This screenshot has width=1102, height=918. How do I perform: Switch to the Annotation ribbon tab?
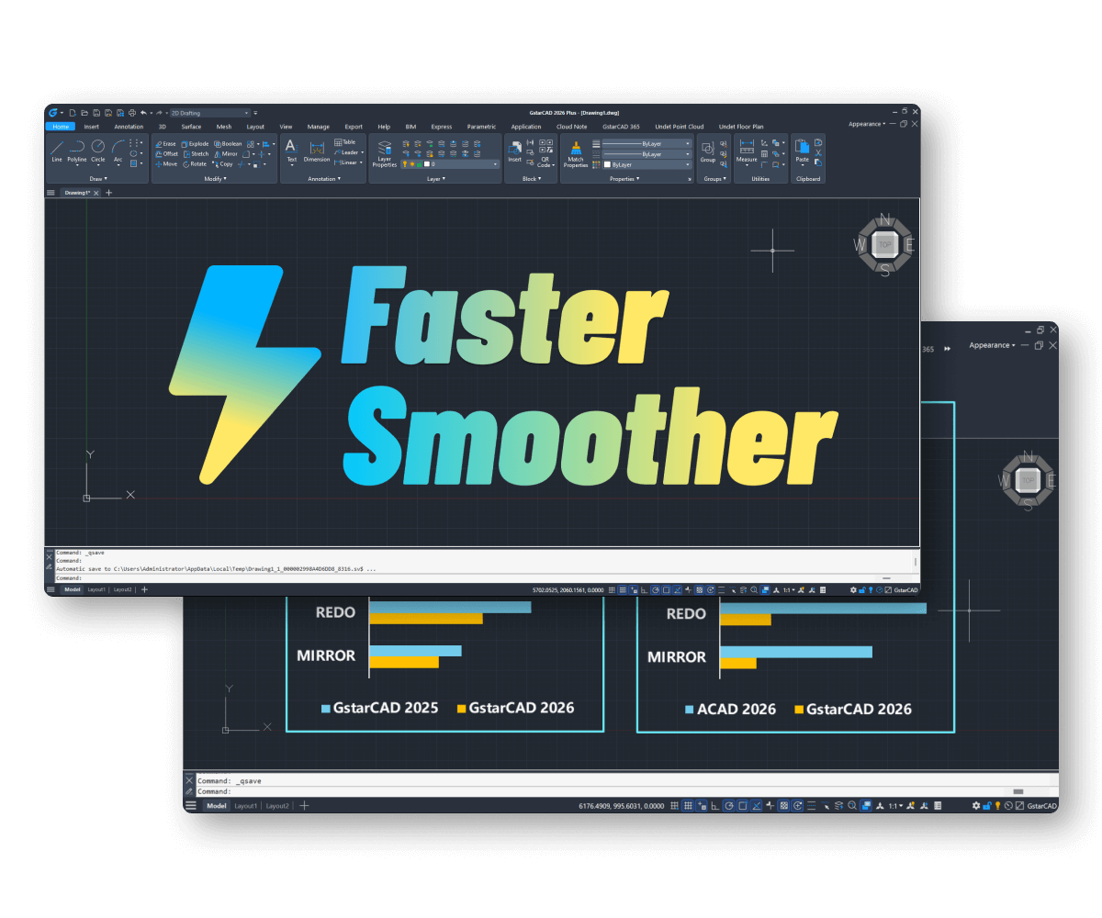pyautogui.click(x=129, y=127)
